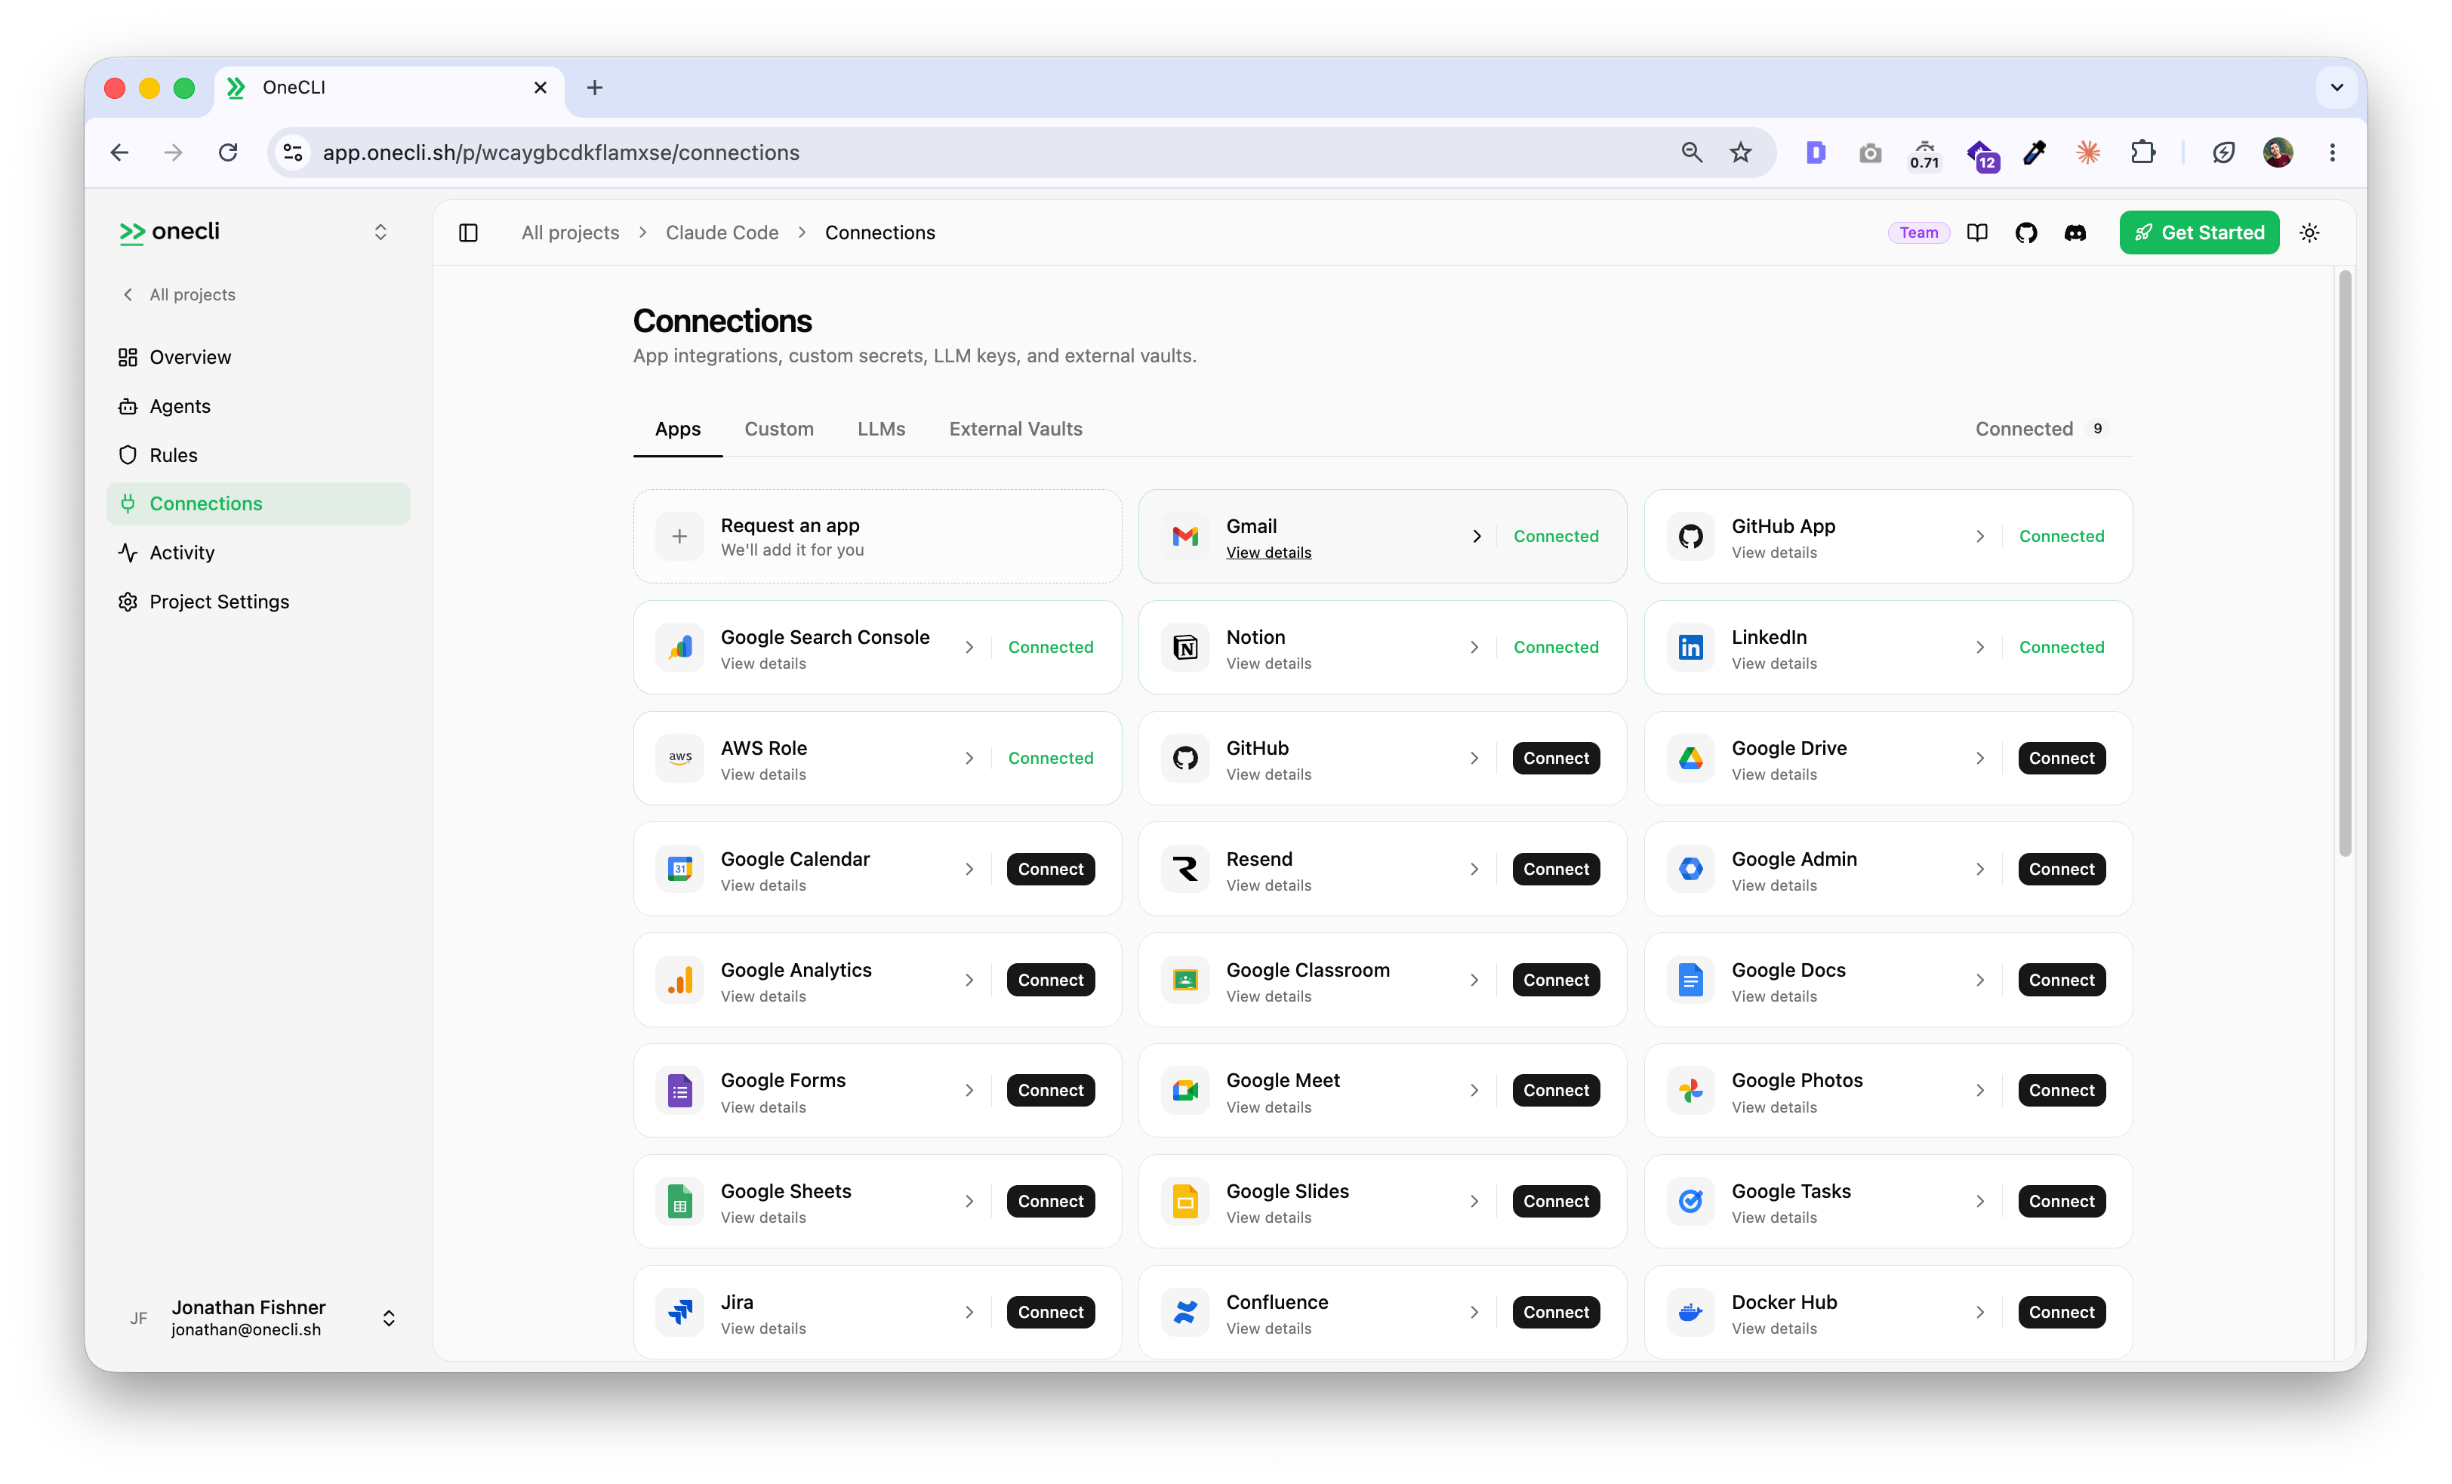Click the Google Tasks icon
The height and width of the screenshot is (1484, 2452).
click(1691, 1202)
